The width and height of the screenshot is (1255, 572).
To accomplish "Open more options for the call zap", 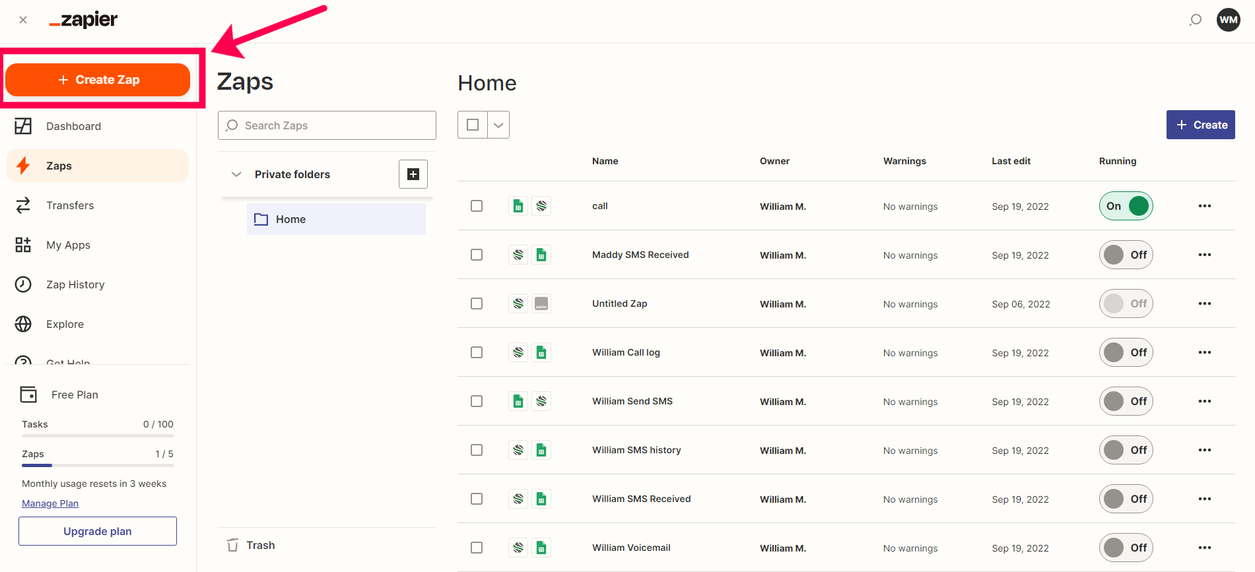I will coord(1205,206).
